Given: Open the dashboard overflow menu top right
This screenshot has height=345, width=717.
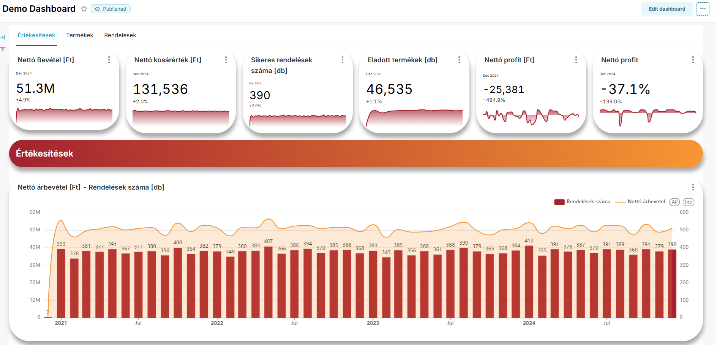Looking at the screenshot, I should coord(703,9).
